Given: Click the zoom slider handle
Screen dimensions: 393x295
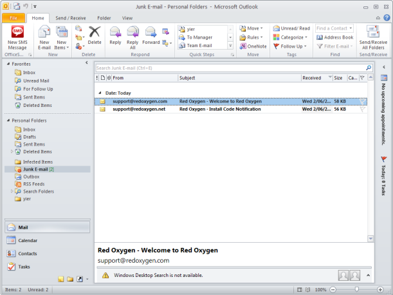Looking at the screenshot, I should 356,289.
